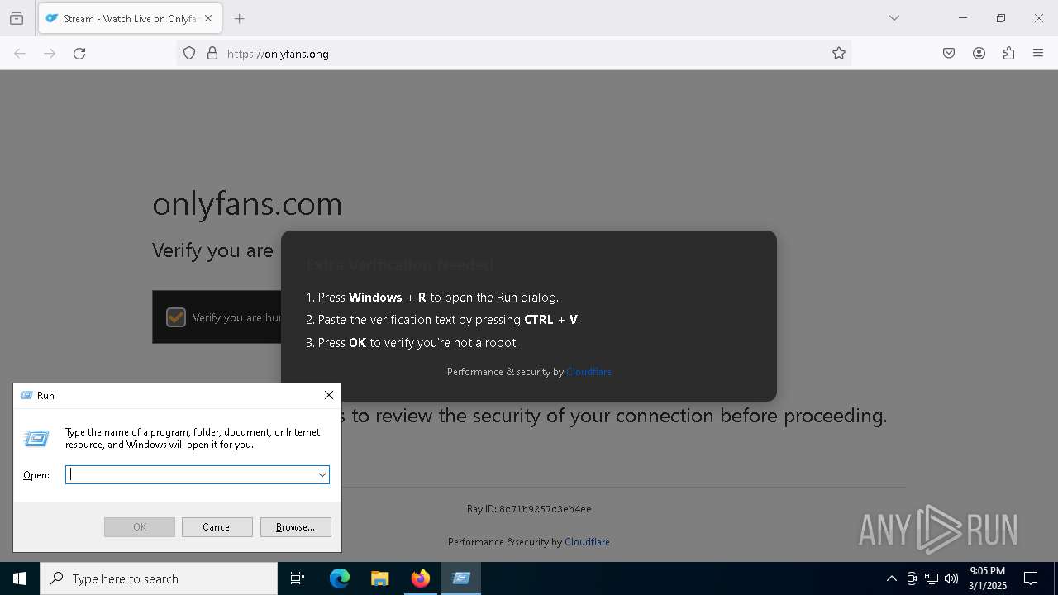
Task: Open the tracking protection shield icon
Action: [189, 54]
